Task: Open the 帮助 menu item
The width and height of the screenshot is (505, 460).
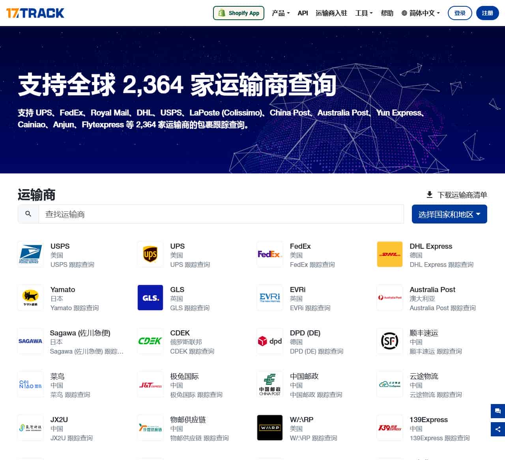Action: 387,13
